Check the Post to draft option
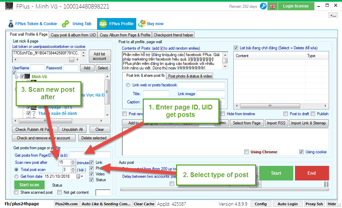Viewport: 342px width, 208px height. coord(285,114)
